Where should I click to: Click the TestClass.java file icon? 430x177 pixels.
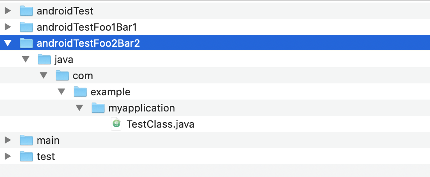(x=116, y=124)
